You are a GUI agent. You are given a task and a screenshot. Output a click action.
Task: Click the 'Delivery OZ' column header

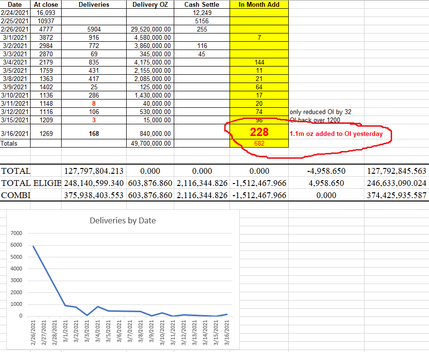coord(151,4)
